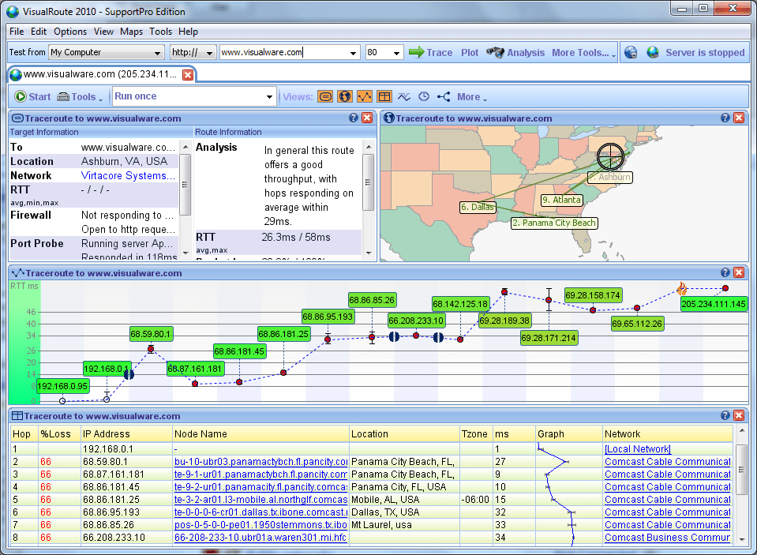Select the 68.86.181.45 IP address cell
The height and width of the screenshot is (555, 757).
point(126,487)
